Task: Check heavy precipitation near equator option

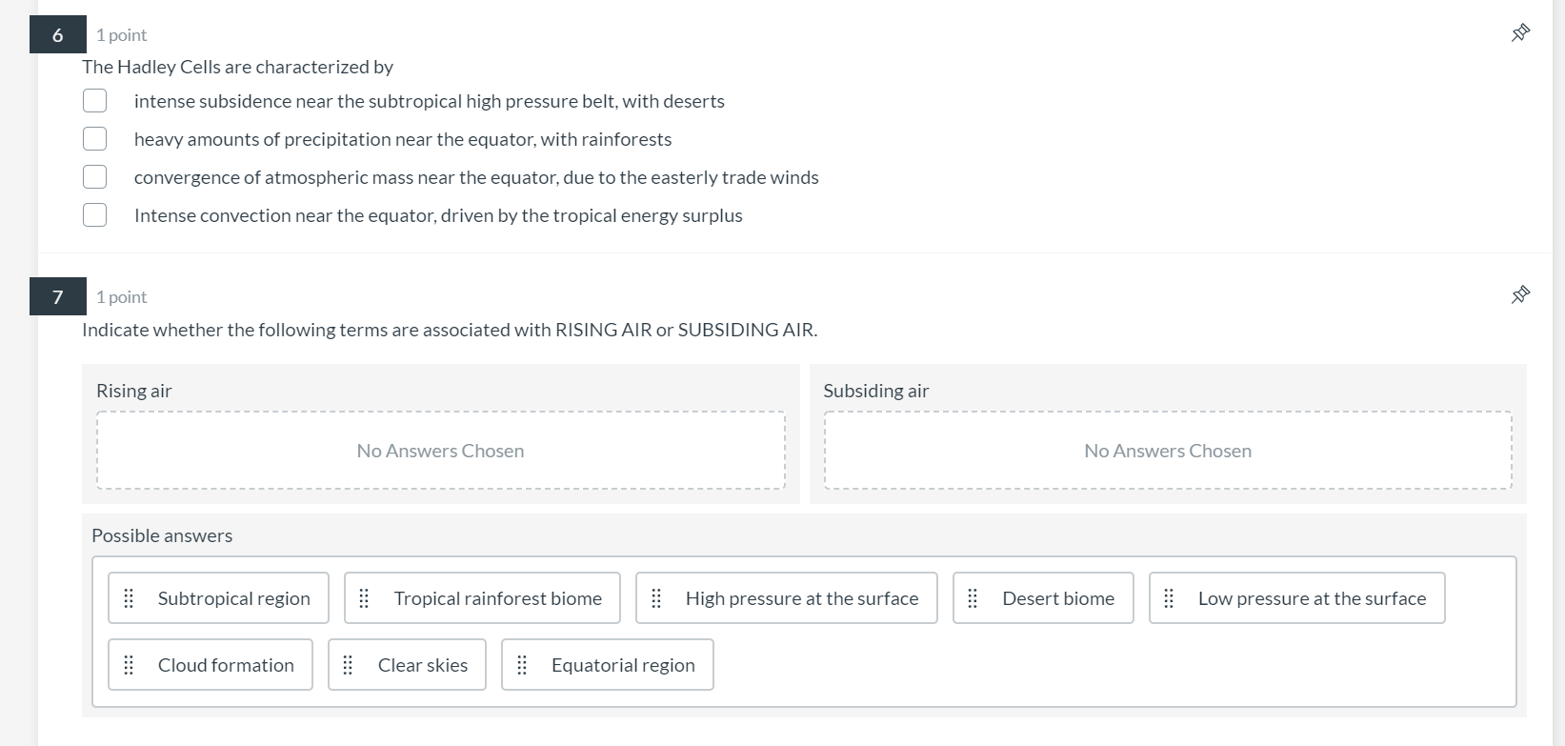Action: (x=94, y=139)
